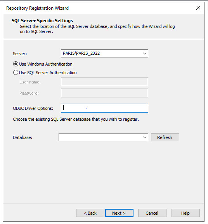The image size is (208, 224).
Task: Click inside the empty Database combo box
Action: [100, 137]
